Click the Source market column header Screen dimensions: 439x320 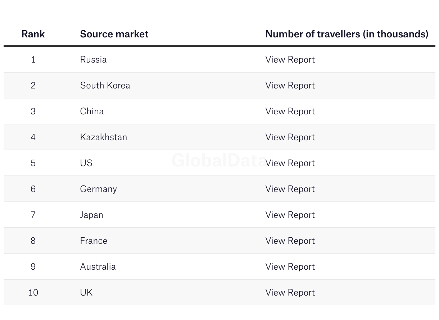[114, 34]
